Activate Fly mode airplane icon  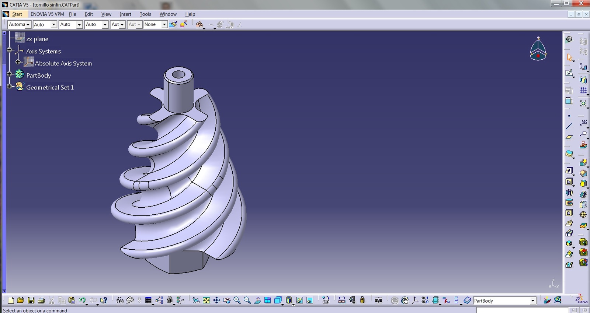(x=196, y=300)
